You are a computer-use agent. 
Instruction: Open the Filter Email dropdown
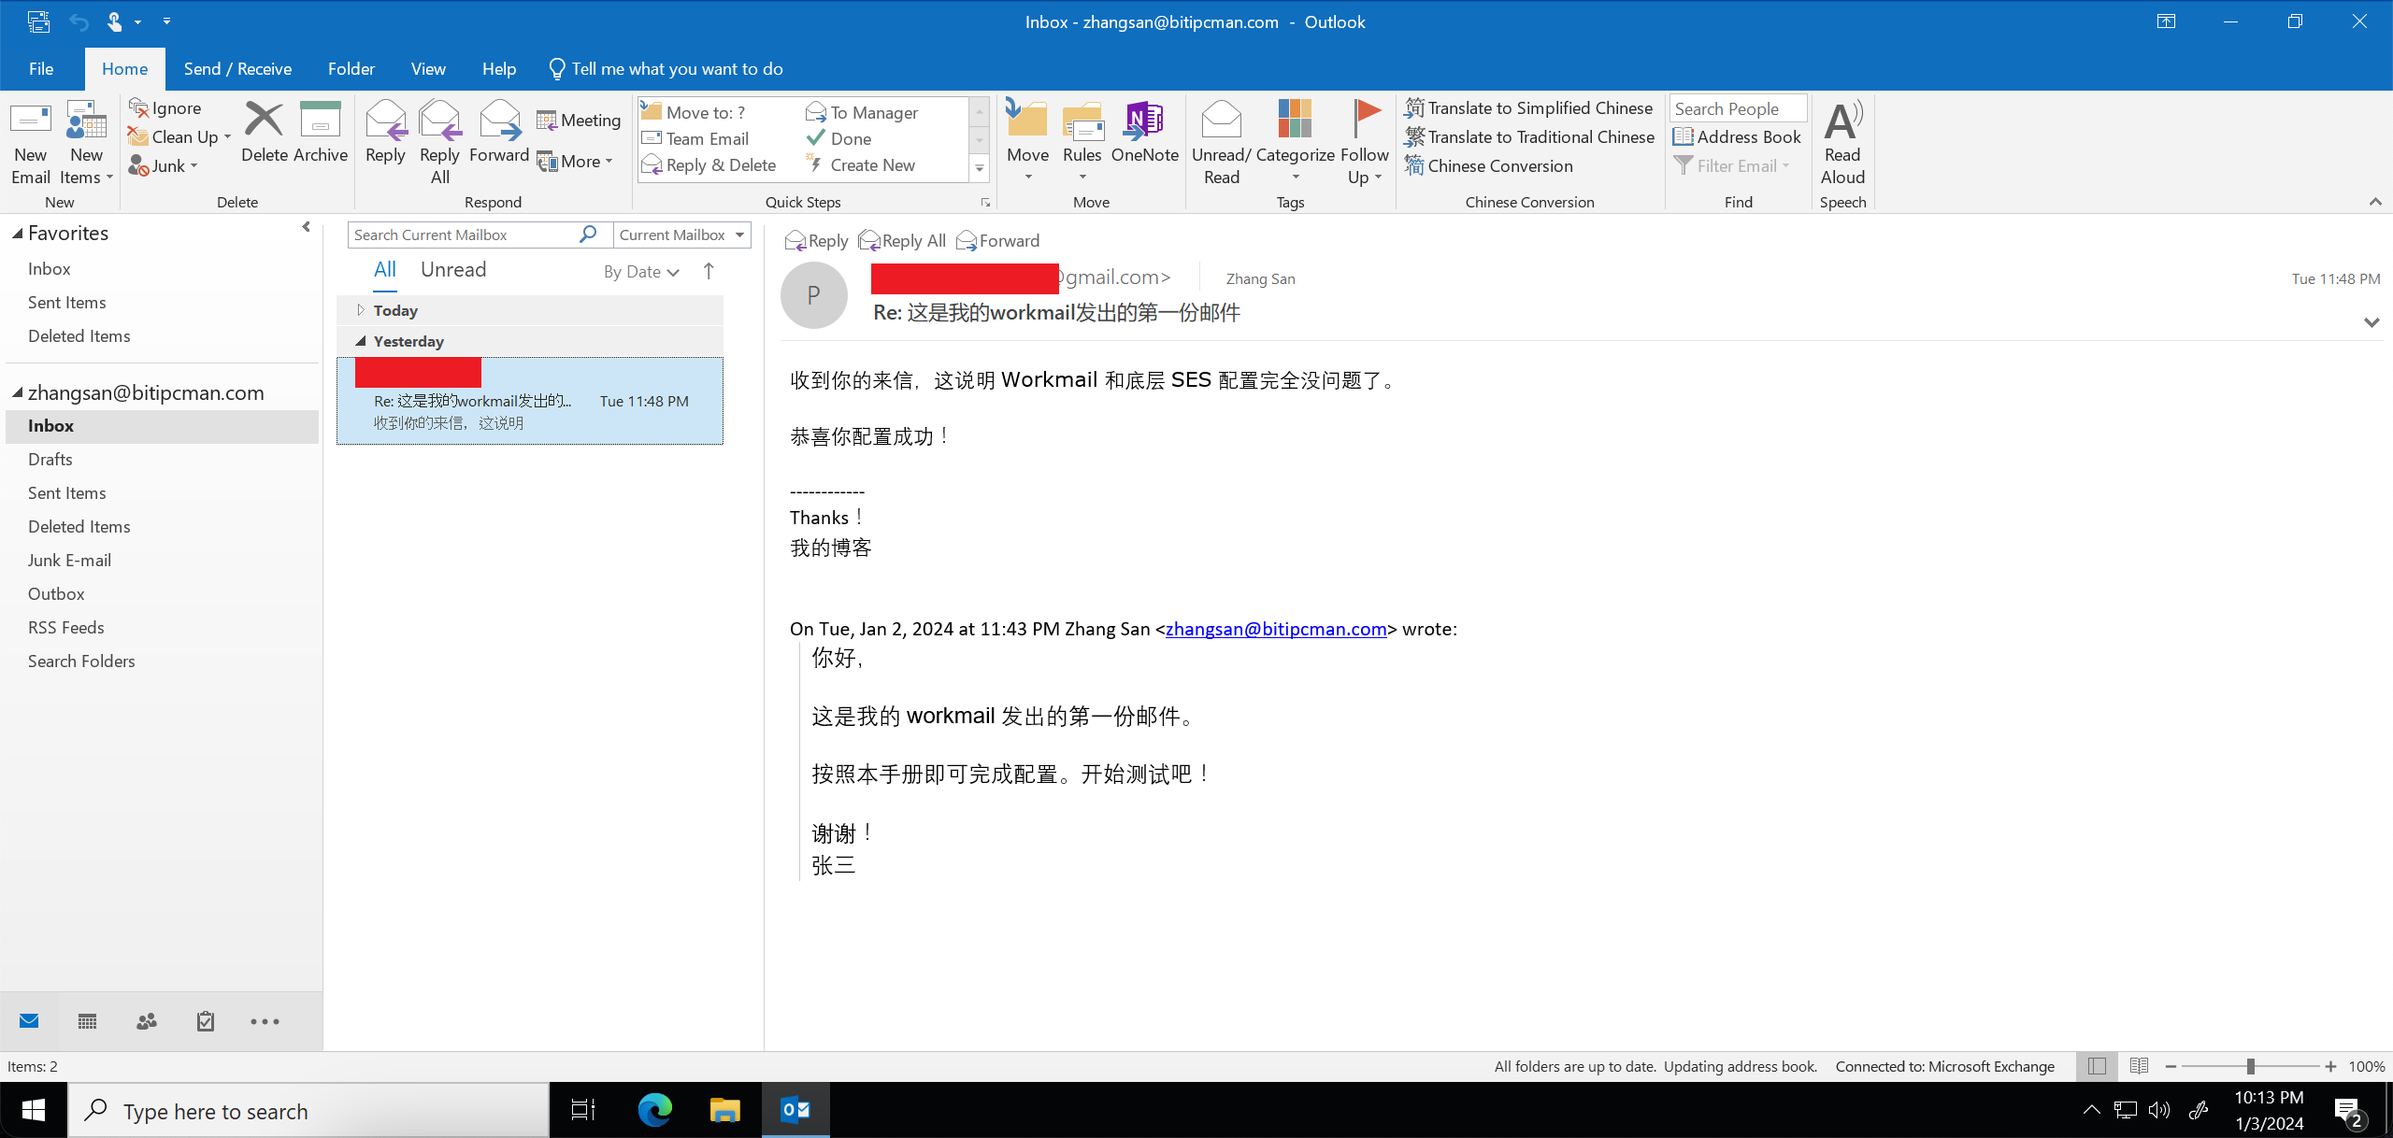(1731, 166)
